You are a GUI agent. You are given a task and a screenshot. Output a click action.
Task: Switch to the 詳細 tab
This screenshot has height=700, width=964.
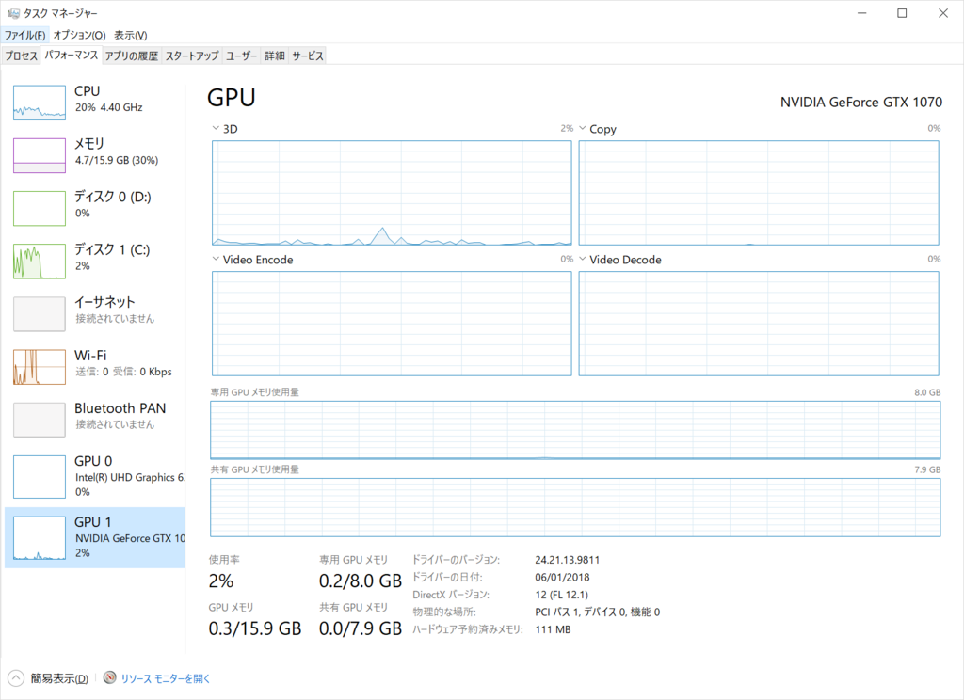(275, 56)
